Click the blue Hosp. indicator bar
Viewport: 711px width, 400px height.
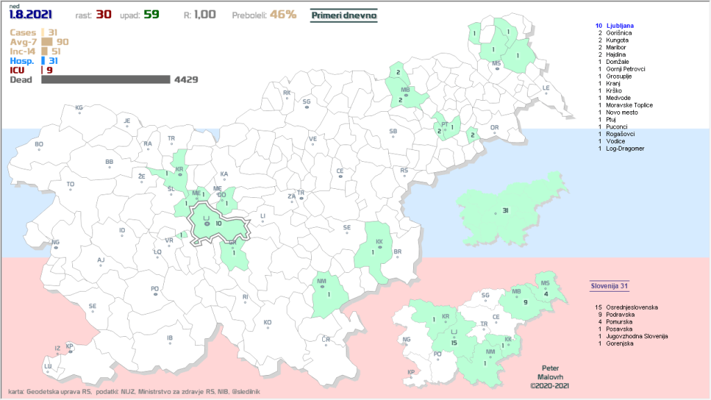43,61
